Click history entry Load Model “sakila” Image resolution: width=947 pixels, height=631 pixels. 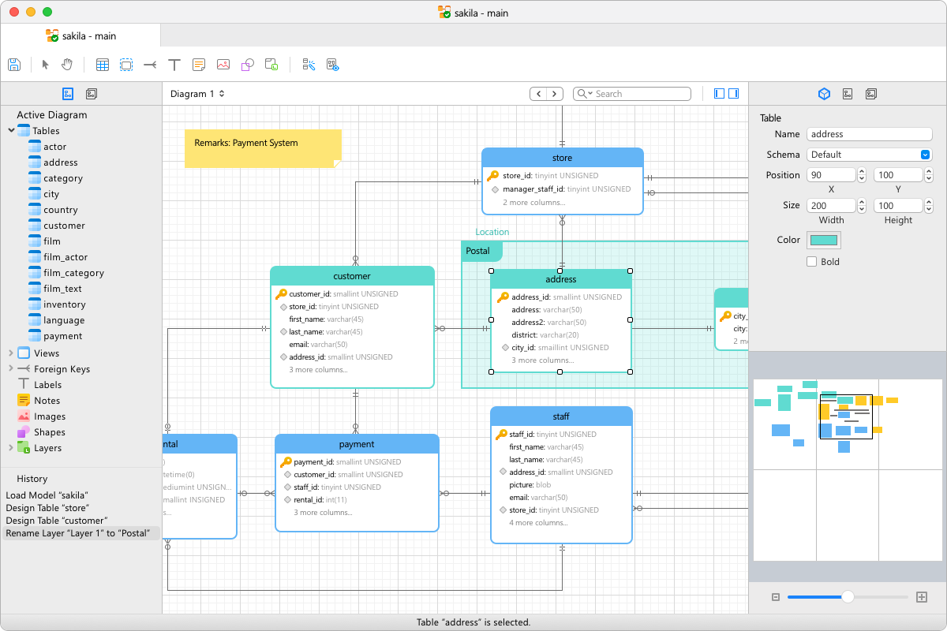[x=47, y=495]
